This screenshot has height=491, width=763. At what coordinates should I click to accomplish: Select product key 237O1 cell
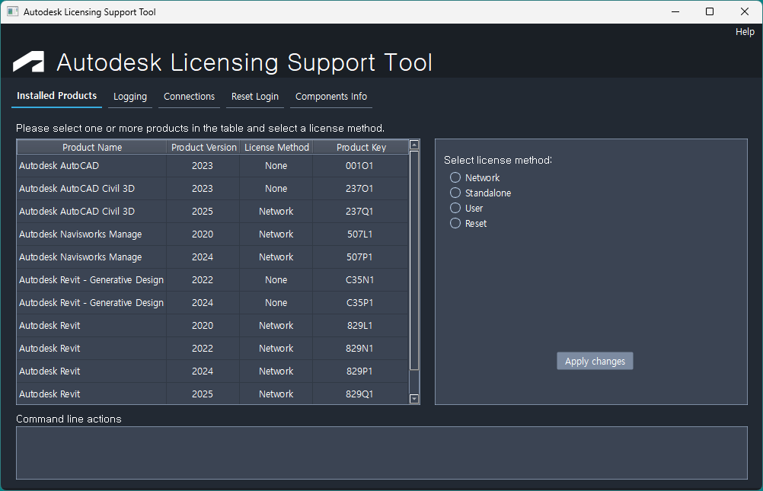(x=359, y=188)
